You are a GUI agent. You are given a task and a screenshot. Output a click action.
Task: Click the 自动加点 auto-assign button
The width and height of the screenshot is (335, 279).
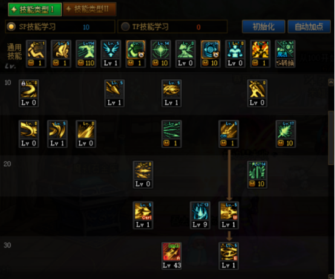pos(309,27)
